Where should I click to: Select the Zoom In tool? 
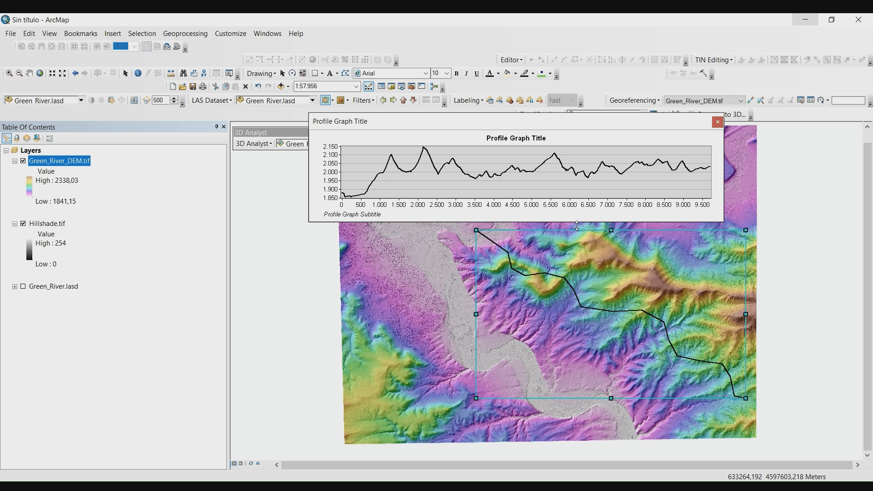(9, 73)
